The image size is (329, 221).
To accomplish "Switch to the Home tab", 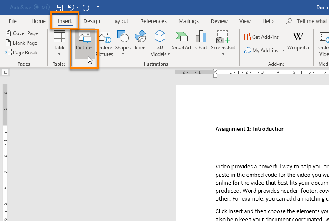I will tap(38, 21).
